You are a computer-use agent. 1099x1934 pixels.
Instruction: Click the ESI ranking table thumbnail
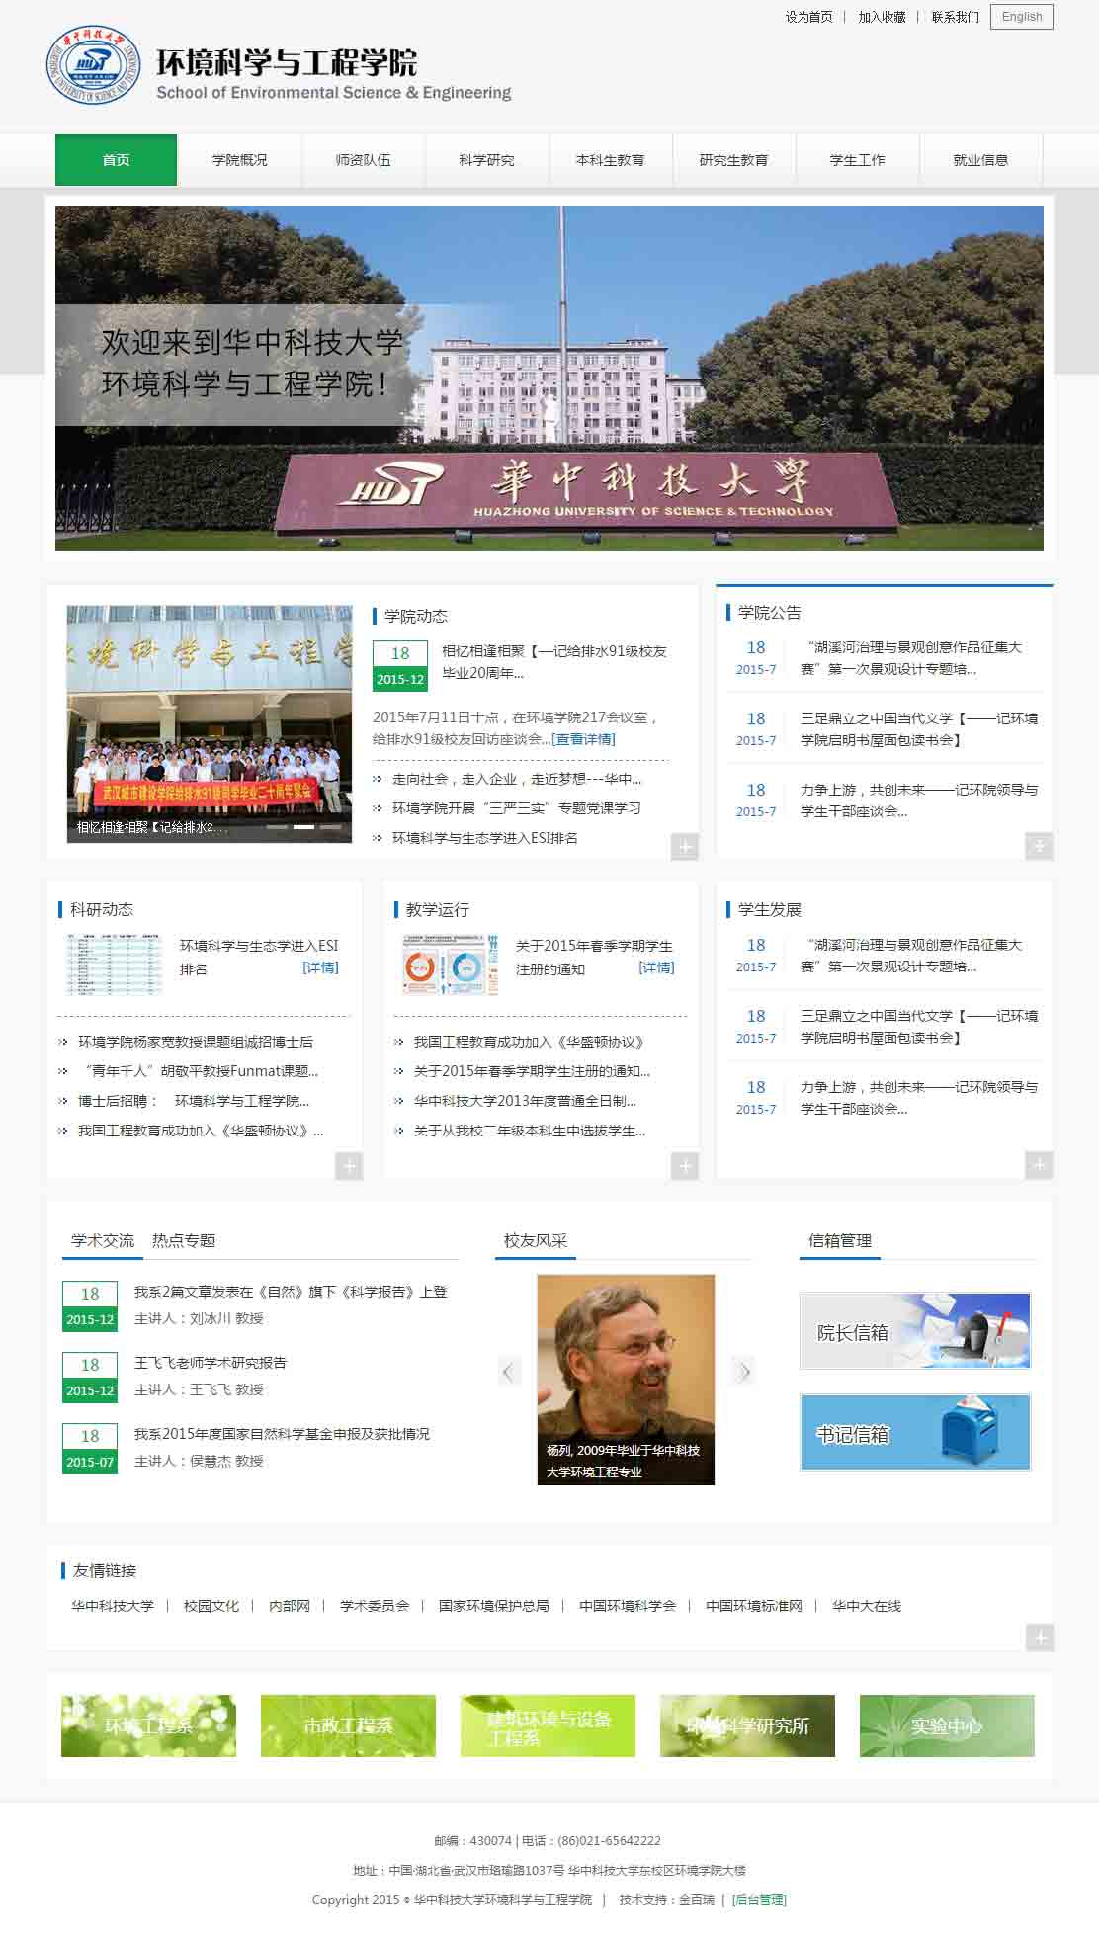click(x=114, y=964)
